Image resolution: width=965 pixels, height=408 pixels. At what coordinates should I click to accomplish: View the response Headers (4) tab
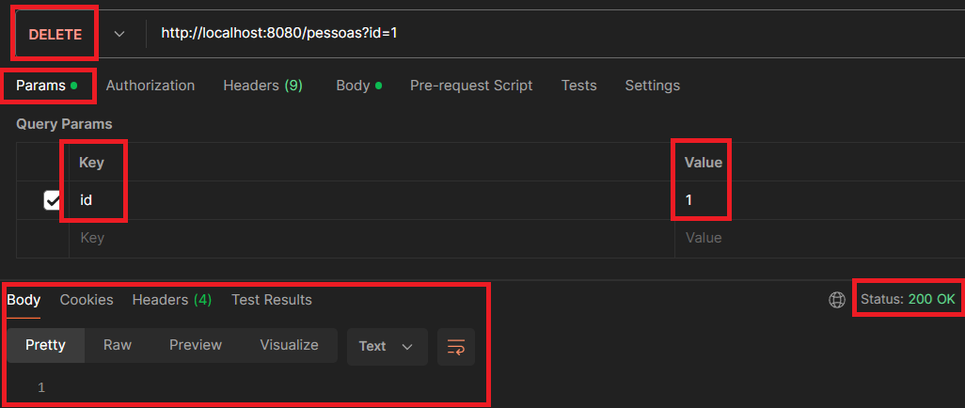coord(171,300)
